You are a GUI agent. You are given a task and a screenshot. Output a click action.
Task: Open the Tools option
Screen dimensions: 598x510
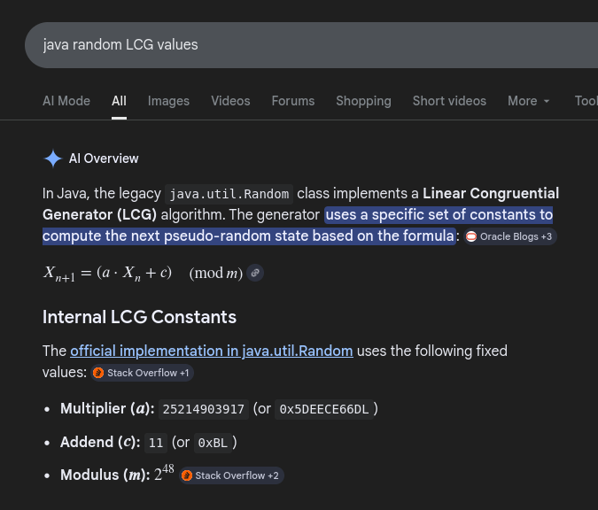[x=586, y=101]
